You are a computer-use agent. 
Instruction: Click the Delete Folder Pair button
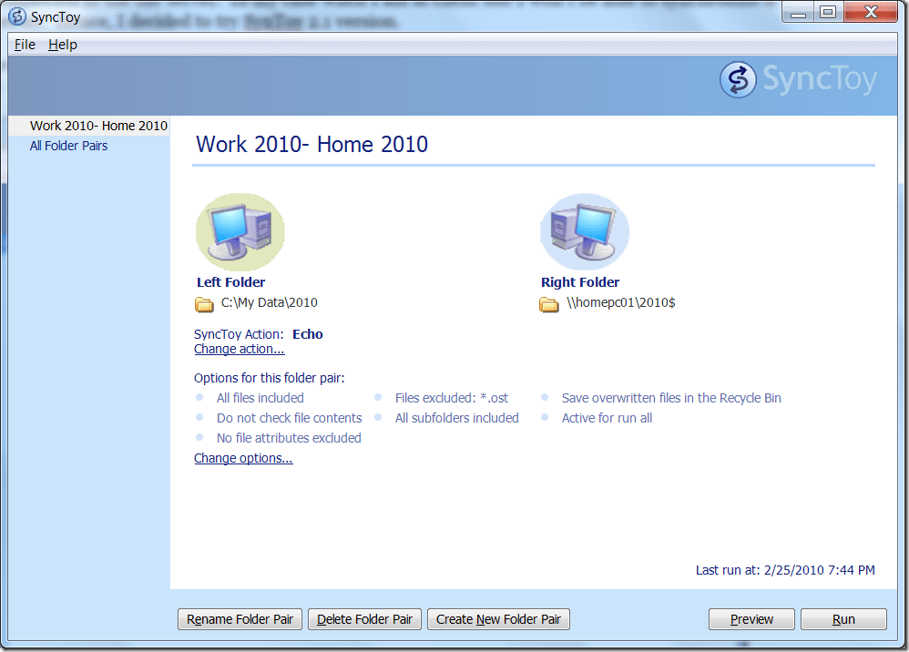[364, 619]
